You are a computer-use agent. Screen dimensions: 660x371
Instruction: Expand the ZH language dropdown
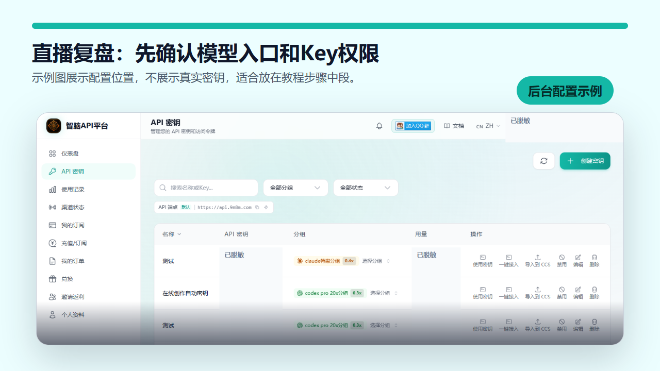[x=488, y=126]
